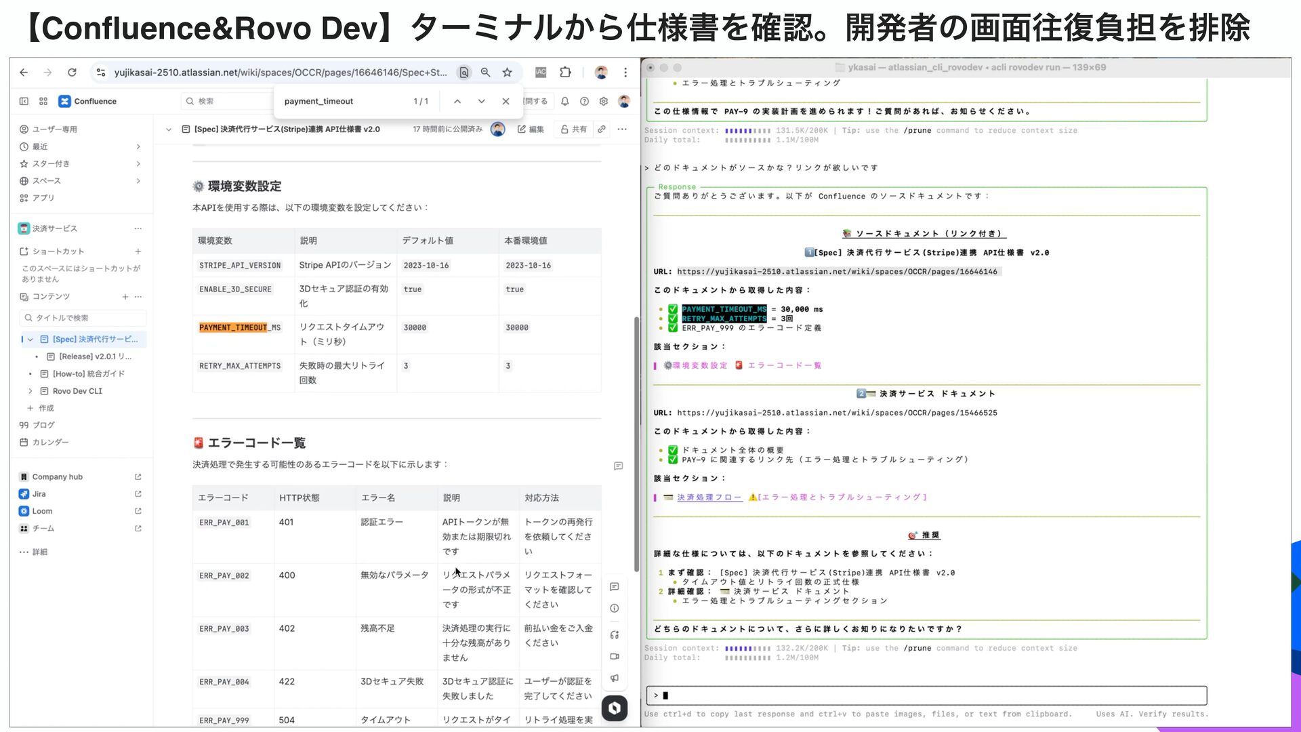Collapse the [Spec] page tree item

[x=30, y=340]
